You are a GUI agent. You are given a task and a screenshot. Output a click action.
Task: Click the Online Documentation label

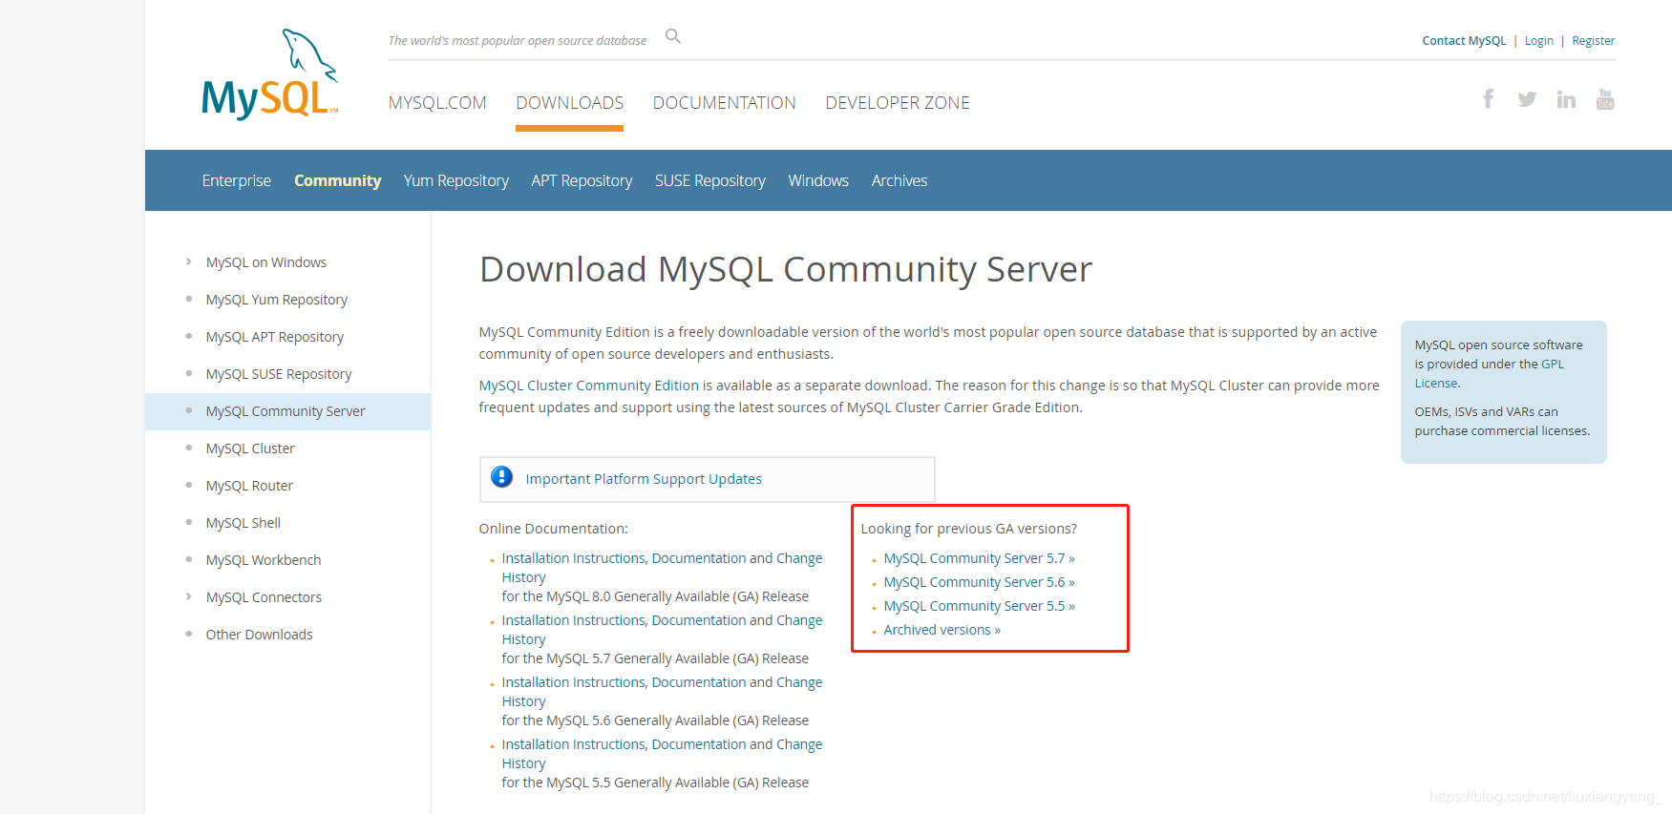tap(554, 529)
